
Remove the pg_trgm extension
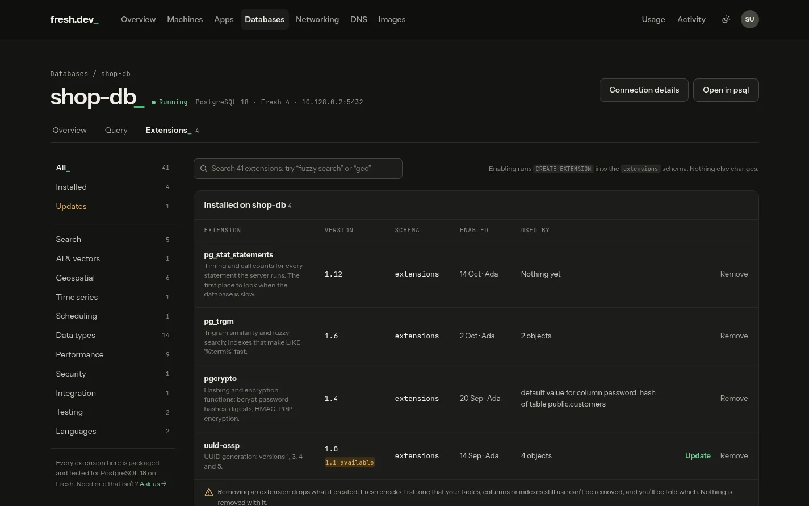click(733, 336)
